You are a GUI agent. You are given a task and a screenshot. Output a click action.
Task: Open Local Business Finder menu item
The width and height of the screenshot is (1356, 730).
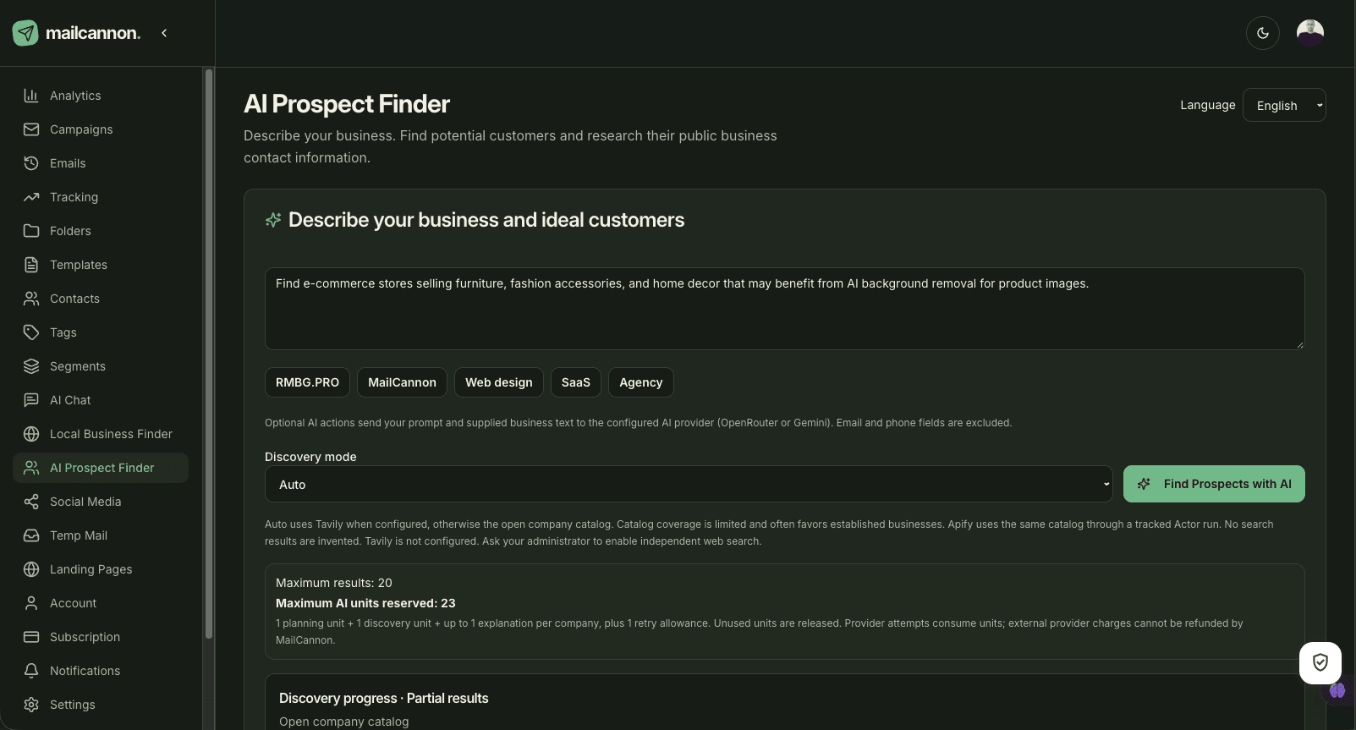[x=101, y=434]
